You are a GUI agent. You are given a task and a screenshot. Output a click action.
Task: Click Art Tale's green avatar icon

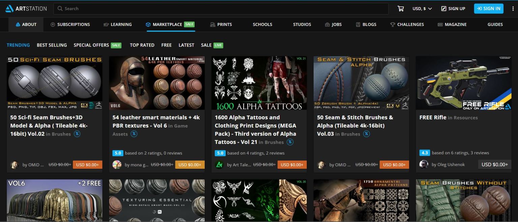click(219, 164)
